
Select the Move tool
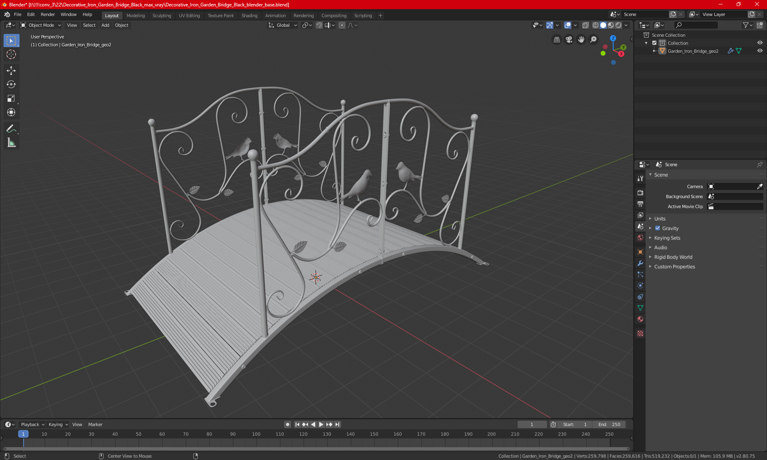click(11, 71)
